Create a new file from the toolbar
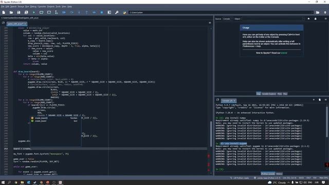This screenshot has height=185, width=329. tap(4, 12)
